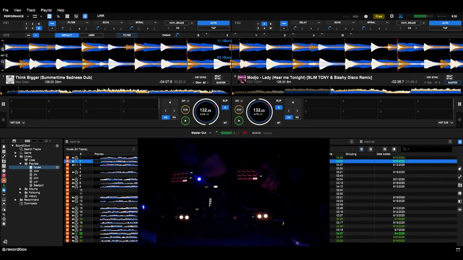Collapse the Library tree node
Image resolution: width=463 pixels, height=260 pixels.
click(x=16, y=156)
